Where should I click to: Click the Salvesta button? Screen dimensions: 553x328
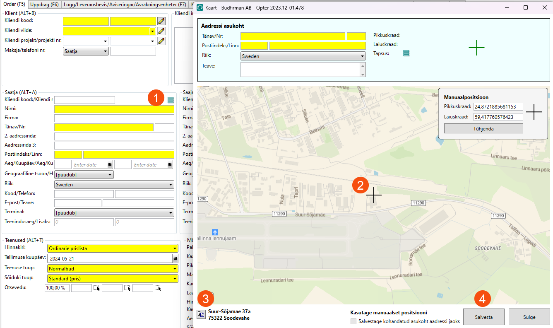point(483,317)
